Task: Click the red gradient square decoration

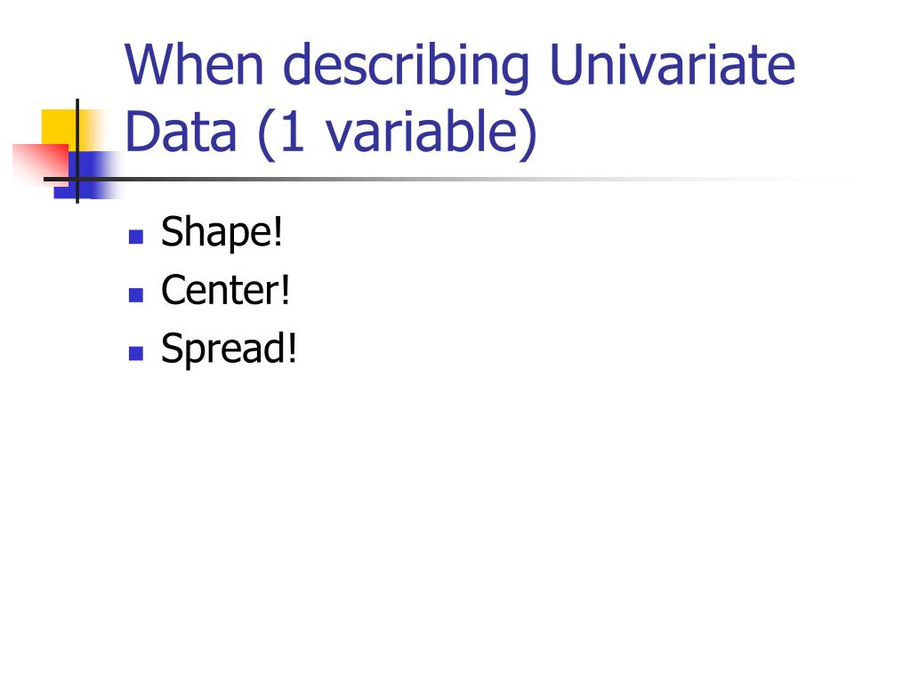Action: [40, 165]
